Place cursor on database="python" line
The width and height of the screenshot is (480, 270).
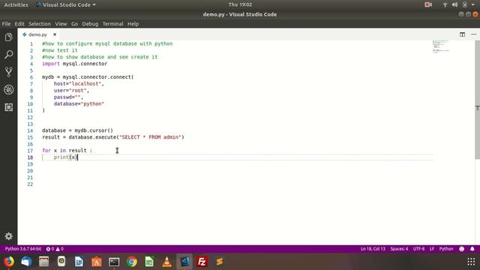pyautogui.click(x=79, y=103)
